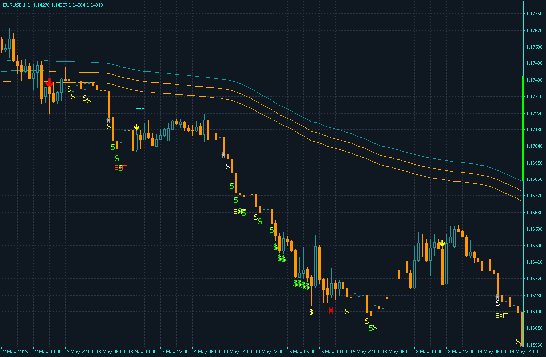Click the 1.17580 price label
The height and width of the screenshot is (357, 546).
pyautogui.click(x=534, y=47)
